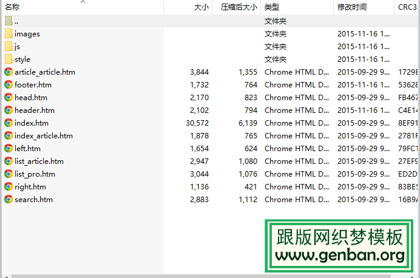Sort by the 大小 column header
The image size is (420, 278).
pos(188,7)
